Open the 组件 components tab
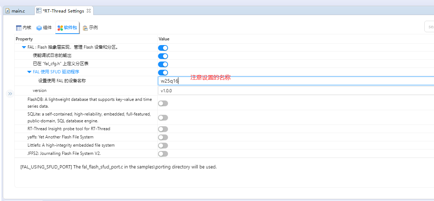This screenshot has width=434, height=201. 44,28
